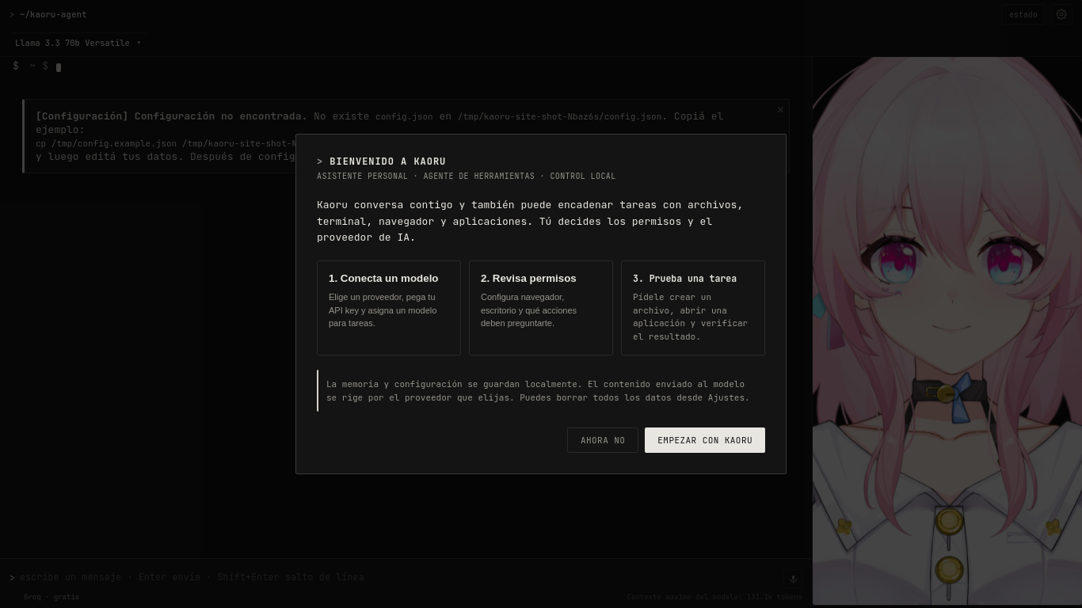The height and width of the screenshot is (608, 1082).
Task: Select the '3. Prueba una tarea' card
Action: [693, 308]
